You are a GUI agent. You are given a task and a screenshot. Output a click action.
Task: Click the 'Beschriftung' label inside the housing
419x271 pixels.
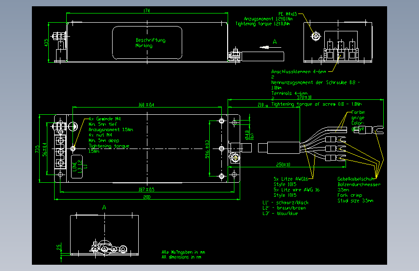(151, 41)
